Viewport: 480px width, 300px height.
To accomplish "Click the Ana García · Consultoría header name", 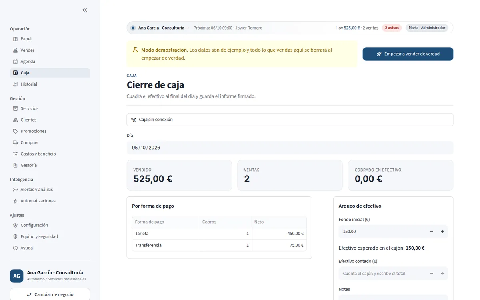I will [161, 28].
